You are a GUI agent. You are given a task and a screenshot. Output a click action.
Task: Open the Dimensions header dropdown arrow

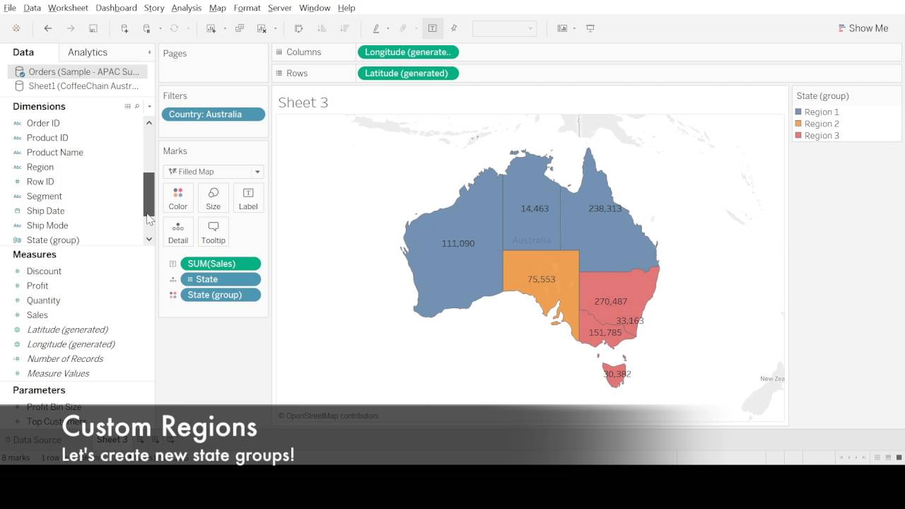149,106
